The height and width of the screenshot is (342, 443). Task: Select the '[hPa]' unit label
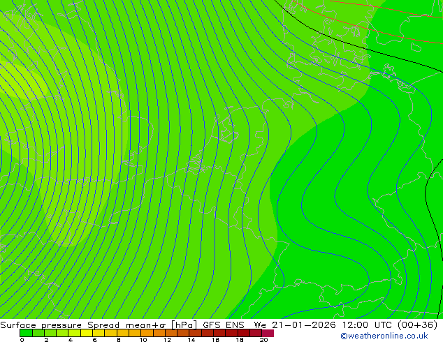[184, 325]
